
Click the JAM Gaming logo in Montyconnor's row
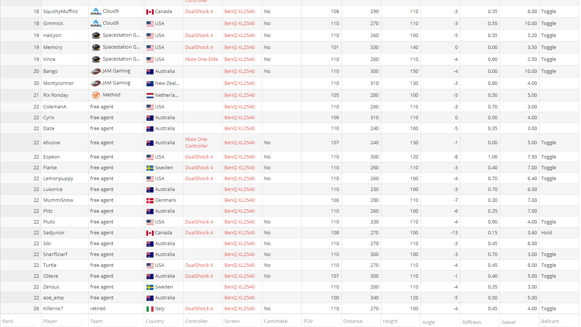click(x=96, y=83)
